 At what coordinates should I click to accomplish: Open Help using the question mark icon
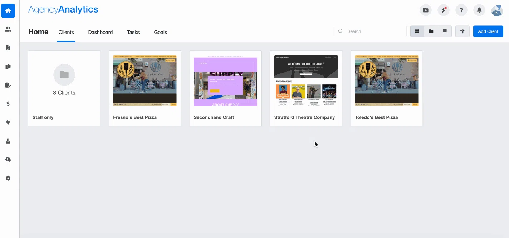[x=461, y=10]
